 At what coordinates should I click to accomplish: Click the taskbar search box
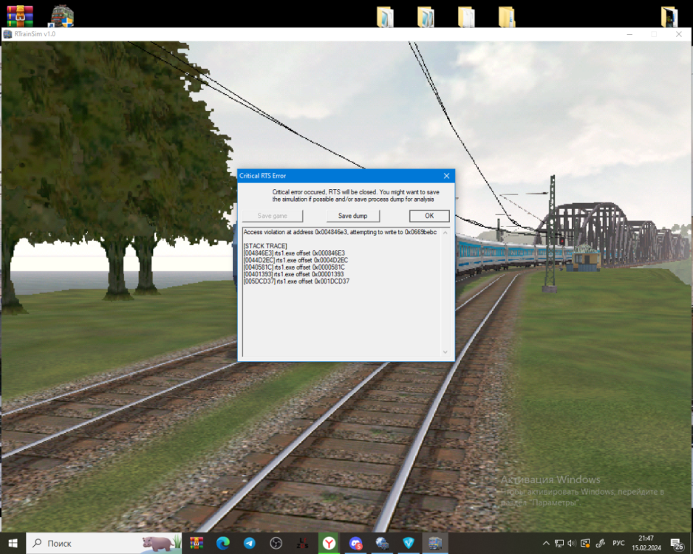(x=103, y=543)
